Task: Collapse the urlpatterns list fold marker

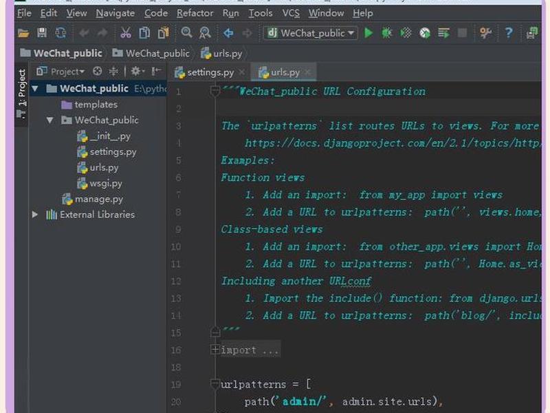Action: pos(214,383)
